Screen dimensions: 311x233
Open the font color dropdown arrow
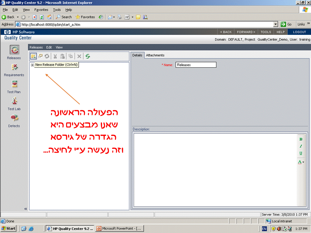303,162
